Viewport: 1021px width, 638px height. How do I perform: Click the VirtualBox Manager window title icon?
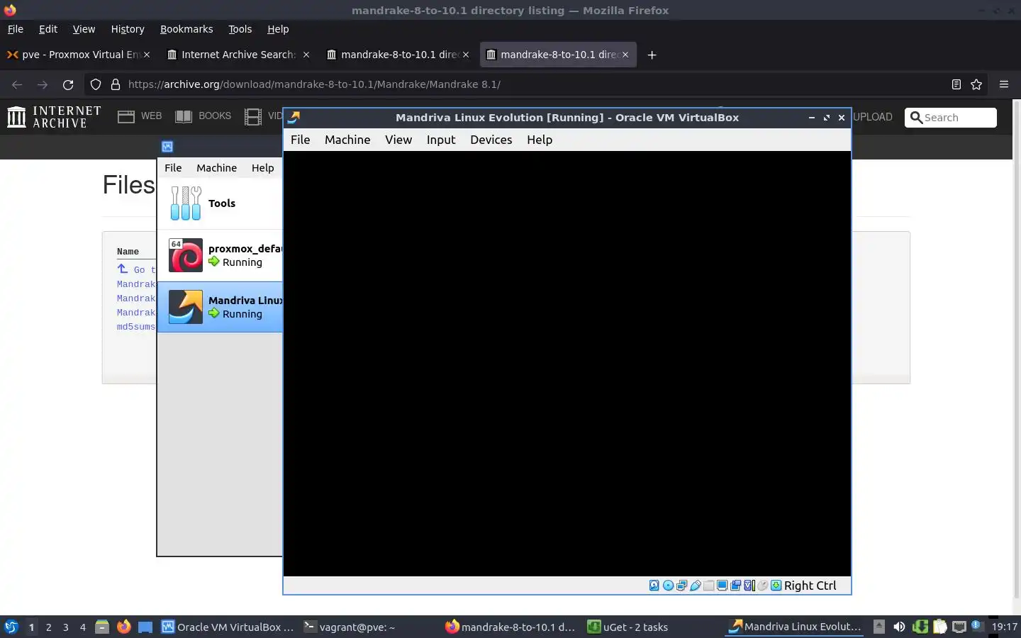tap(167, 147)
